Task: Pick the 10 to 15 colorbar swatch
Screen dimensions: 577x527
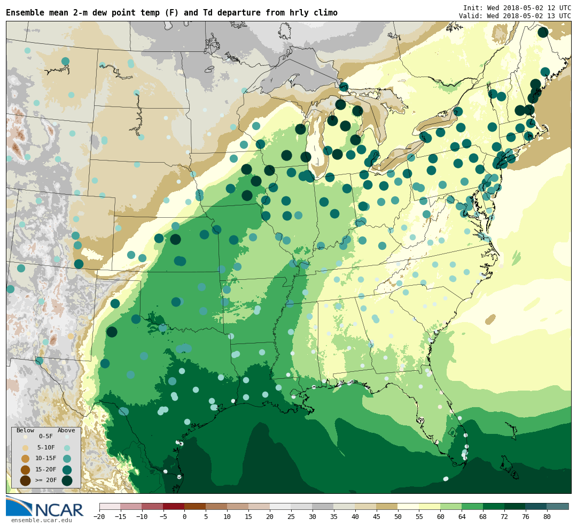Action: 238,506
